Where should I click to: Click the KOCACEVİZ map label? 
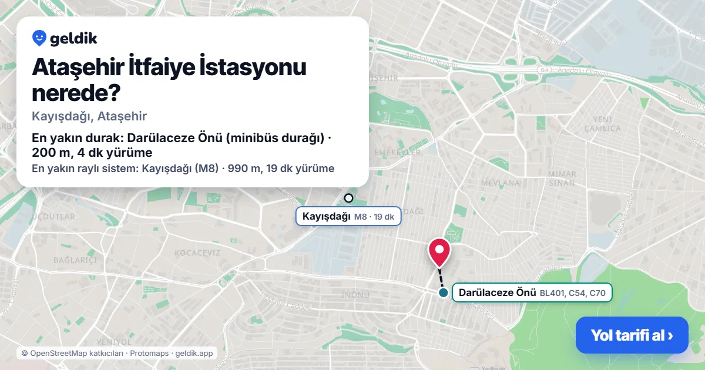[x=197, y=253]
